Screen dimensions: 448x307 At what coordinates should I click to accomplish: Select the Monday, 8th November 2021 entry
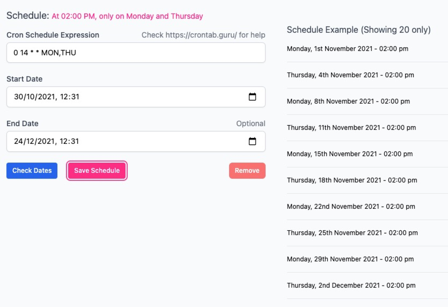click(x=348, y=101)
